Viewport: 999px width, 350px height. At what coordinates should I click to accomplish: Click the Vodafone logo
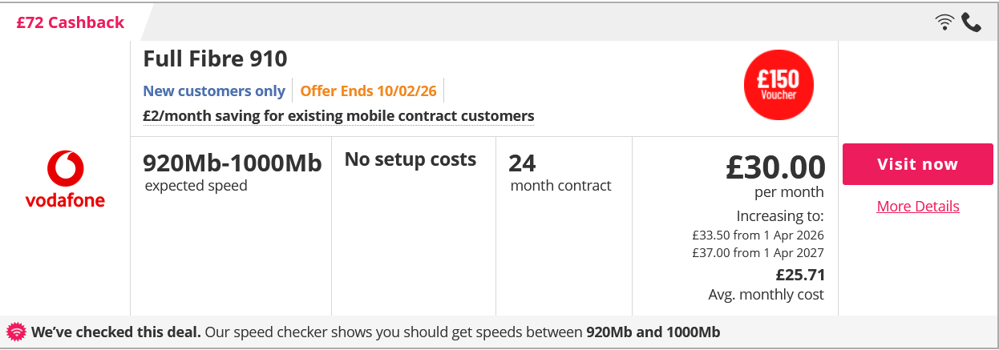point(65,179)
